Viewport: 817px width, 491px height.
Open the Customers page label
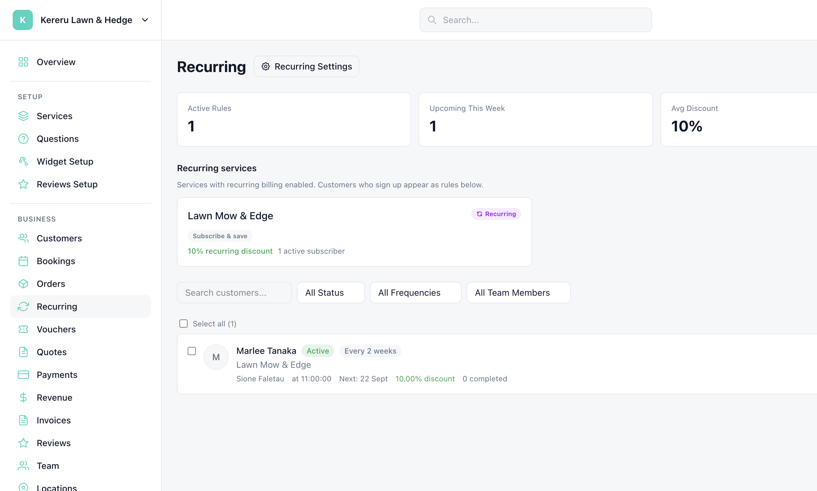click(x=59, y=238)
